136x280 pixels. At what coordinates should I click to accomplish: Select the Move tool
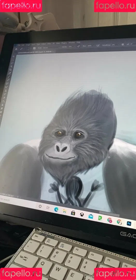(13, 57)
